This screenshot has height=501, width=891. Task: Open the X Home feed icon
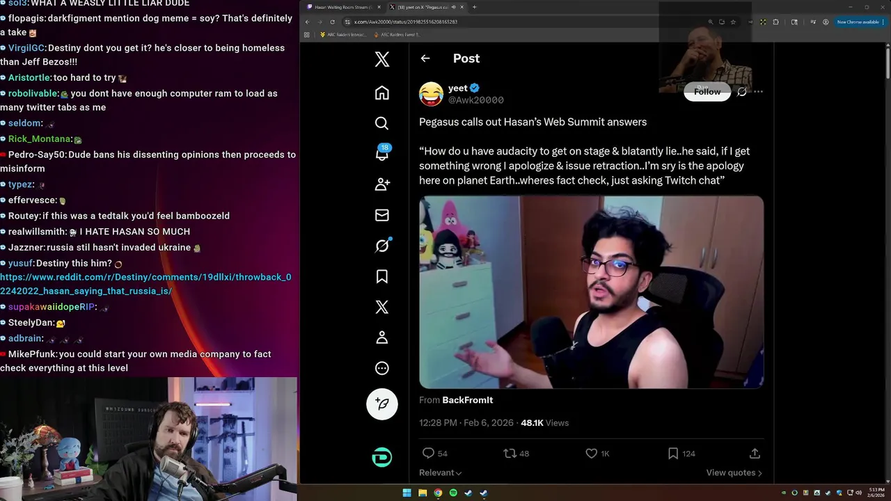pos(382,93)
